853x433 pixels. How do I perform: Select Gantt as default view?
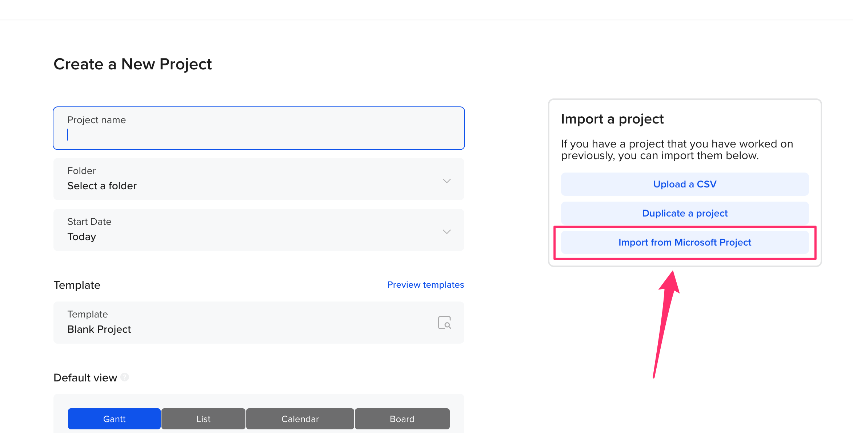114,419
